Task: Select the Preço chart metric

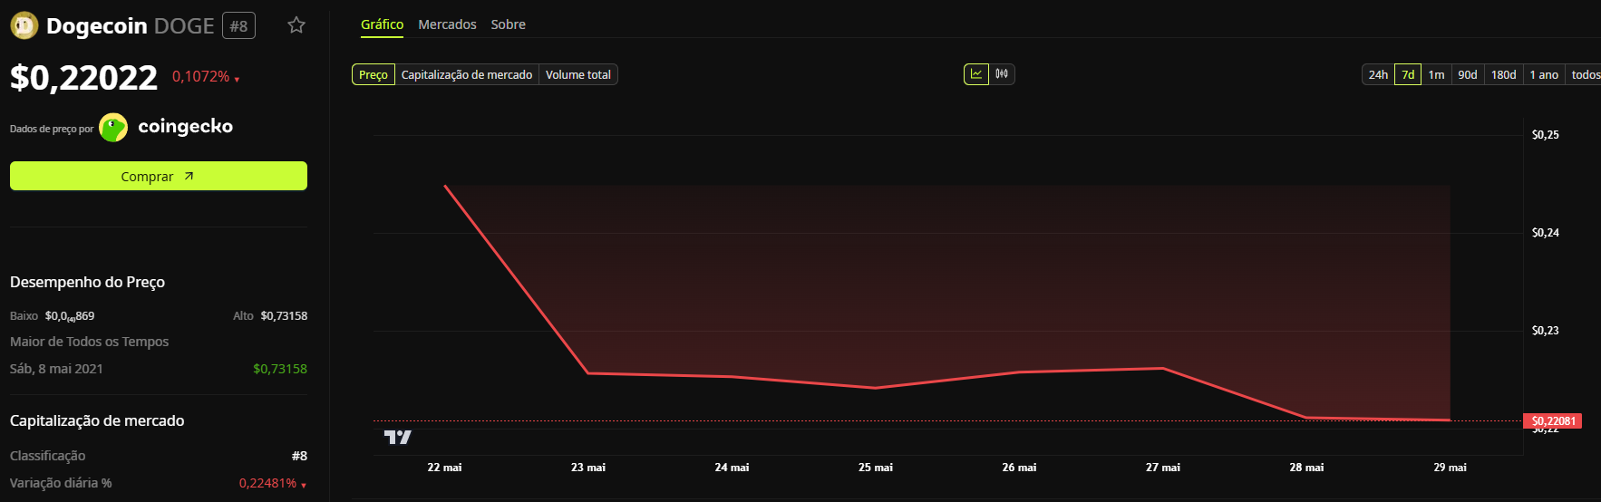Action: point(374,74)
